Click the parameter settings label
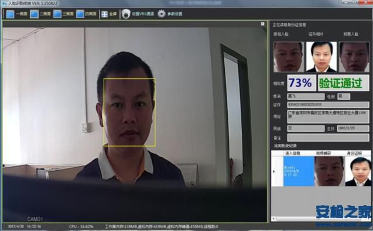This screenshot has height=231, width=373. tap(174, 14)
